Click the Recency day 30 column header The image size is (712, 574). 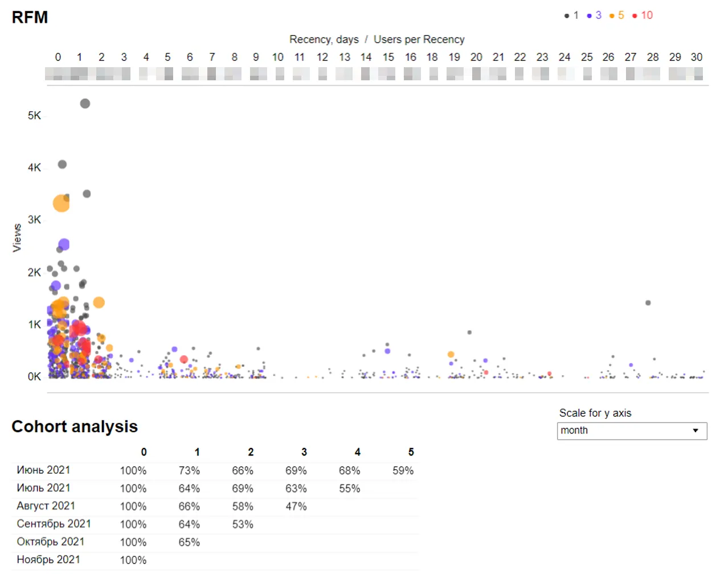696,57
